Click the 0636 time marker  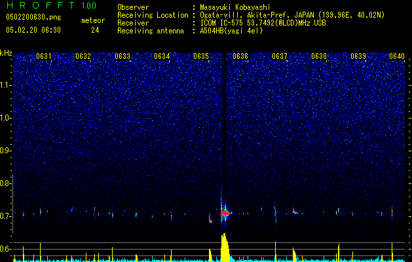[x=240, y=56]
